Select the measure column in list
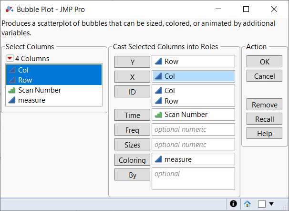 [31, 100]
